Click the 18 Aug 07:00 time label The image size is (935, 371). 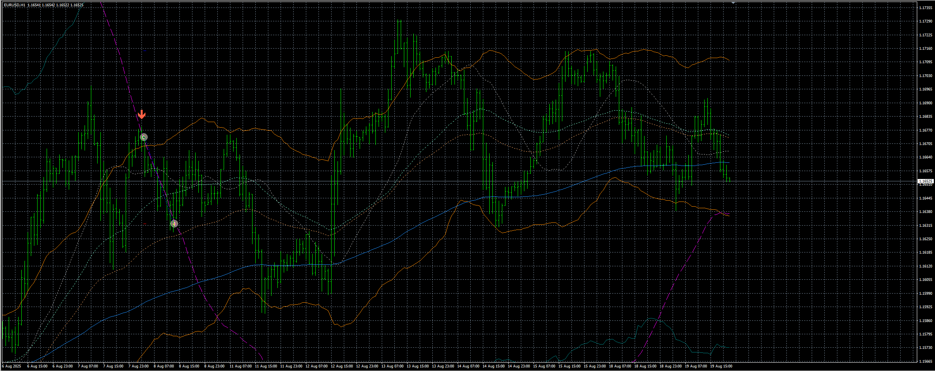pyautogui.click(x=620, y=366)
